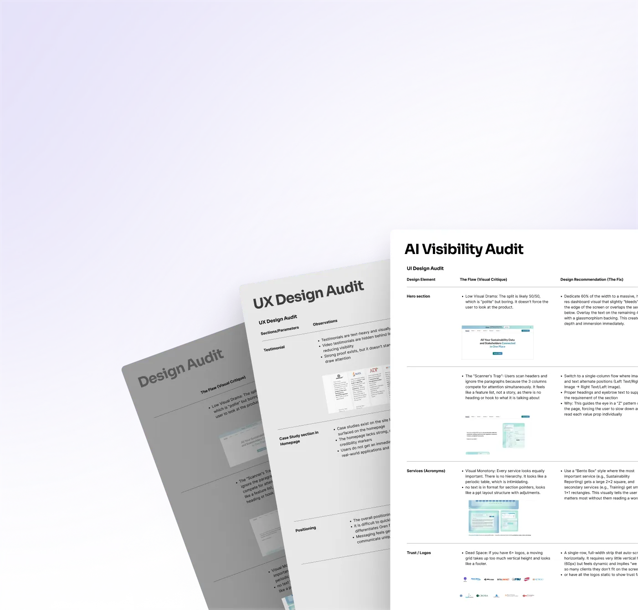Viewport: 638px width, 610px height.
Task: Select the "Services (Acronyms)" row label
Action: tap(426, 471)
